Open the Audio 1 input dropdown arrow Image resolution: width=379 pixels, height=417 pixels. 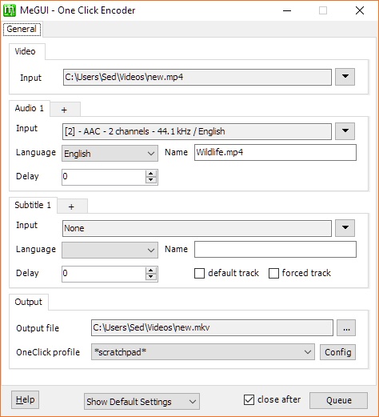click(x=345, y=131)
